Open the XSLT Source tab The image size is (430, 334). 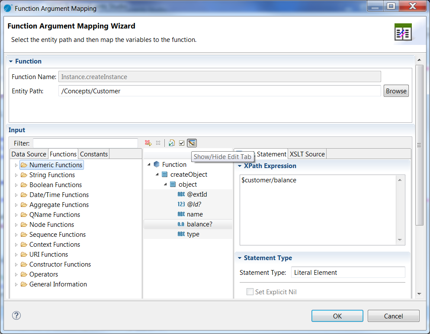point(307,154)
